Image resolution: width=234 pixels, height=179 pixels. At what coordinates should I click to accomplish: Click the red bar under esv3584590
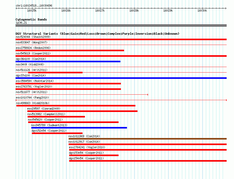[x=68, y=84]
